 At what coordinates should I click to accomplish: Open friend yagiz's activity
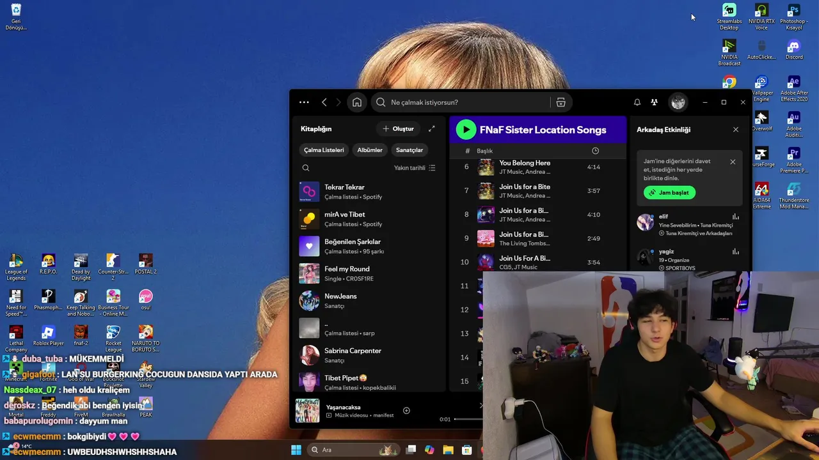click(689, 259)
